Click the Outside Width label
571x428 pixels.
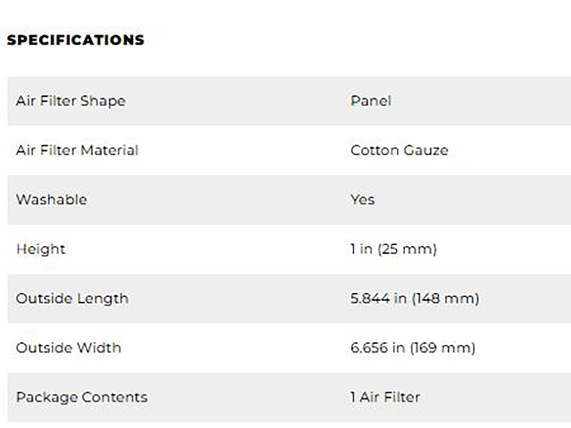[69, 348]
